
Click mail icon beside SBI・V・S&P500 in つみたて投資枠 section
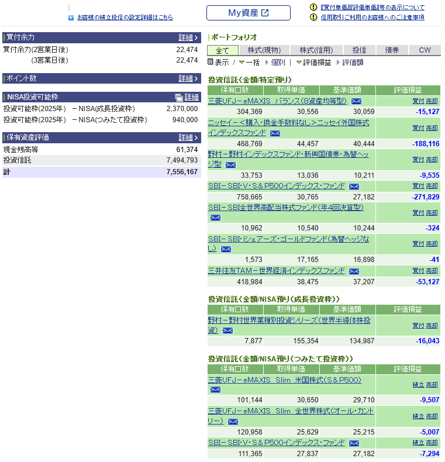[354, 443]
